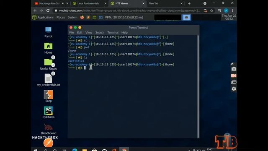Click the terminal vertical scrollbar

click(198, 86)
